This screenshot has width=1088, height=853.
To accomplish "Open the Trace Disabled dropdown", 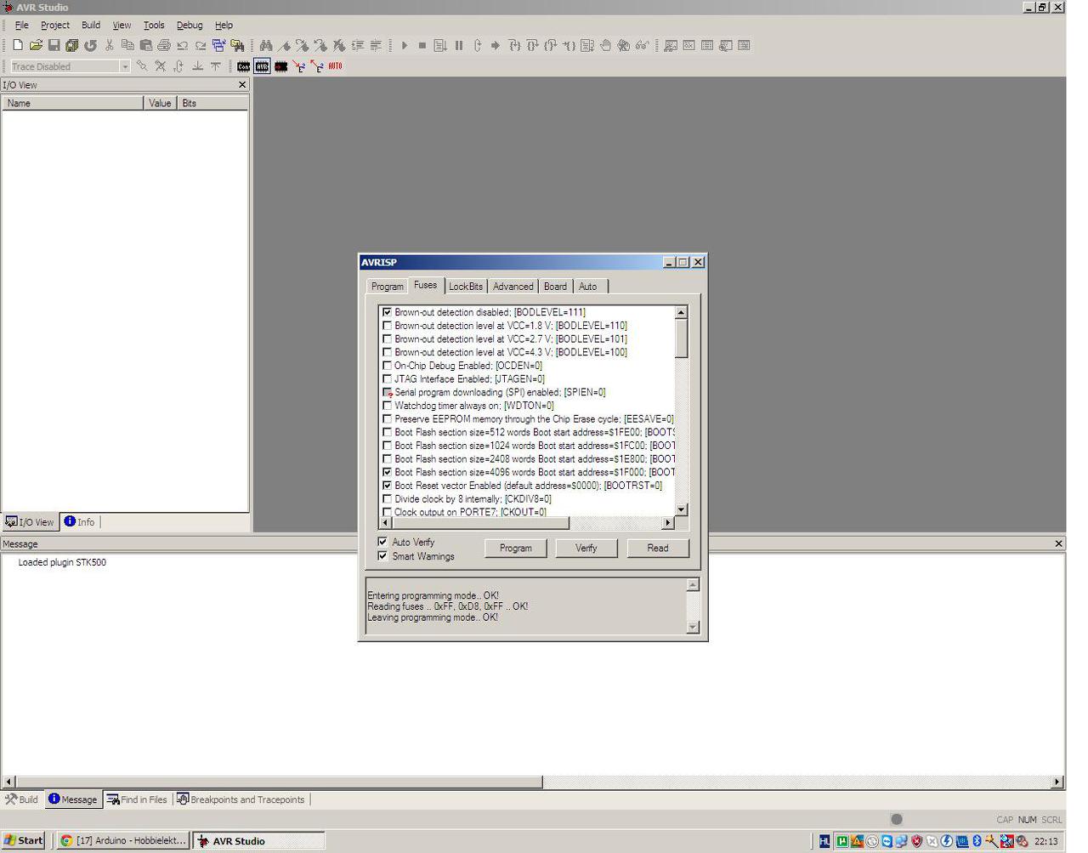I will click(x=125, y=66).
